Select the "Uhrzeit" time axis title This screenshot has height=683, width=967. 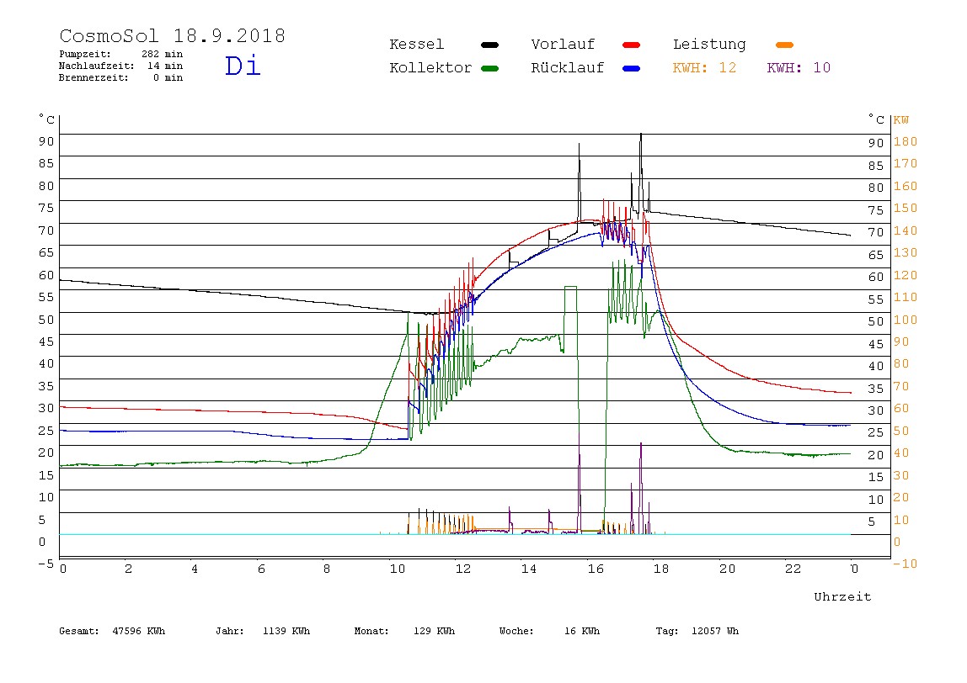[842, 596]
